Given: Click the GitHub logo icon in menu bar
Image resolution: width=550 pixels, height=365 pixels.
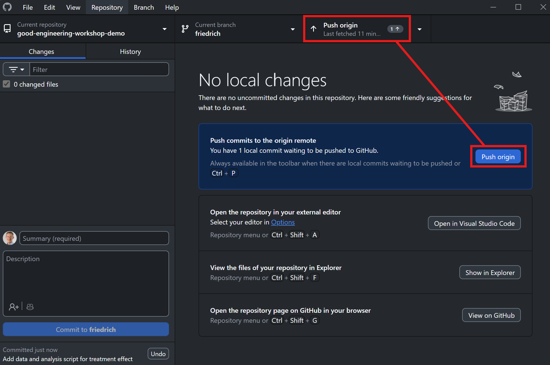Looking at the screenshot, I should click(x=7, y=7).
